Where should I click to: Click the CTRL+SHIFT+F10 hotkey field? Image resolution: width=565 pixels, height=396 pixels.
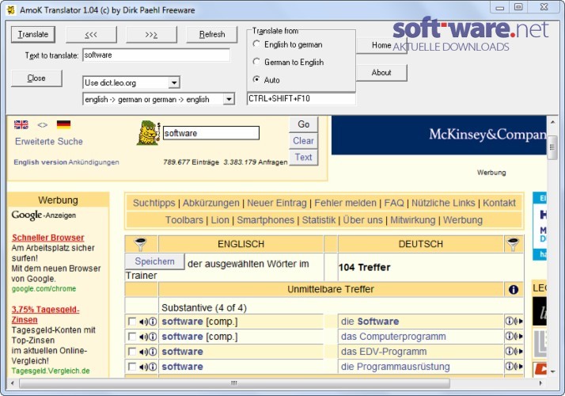[301, 98]
